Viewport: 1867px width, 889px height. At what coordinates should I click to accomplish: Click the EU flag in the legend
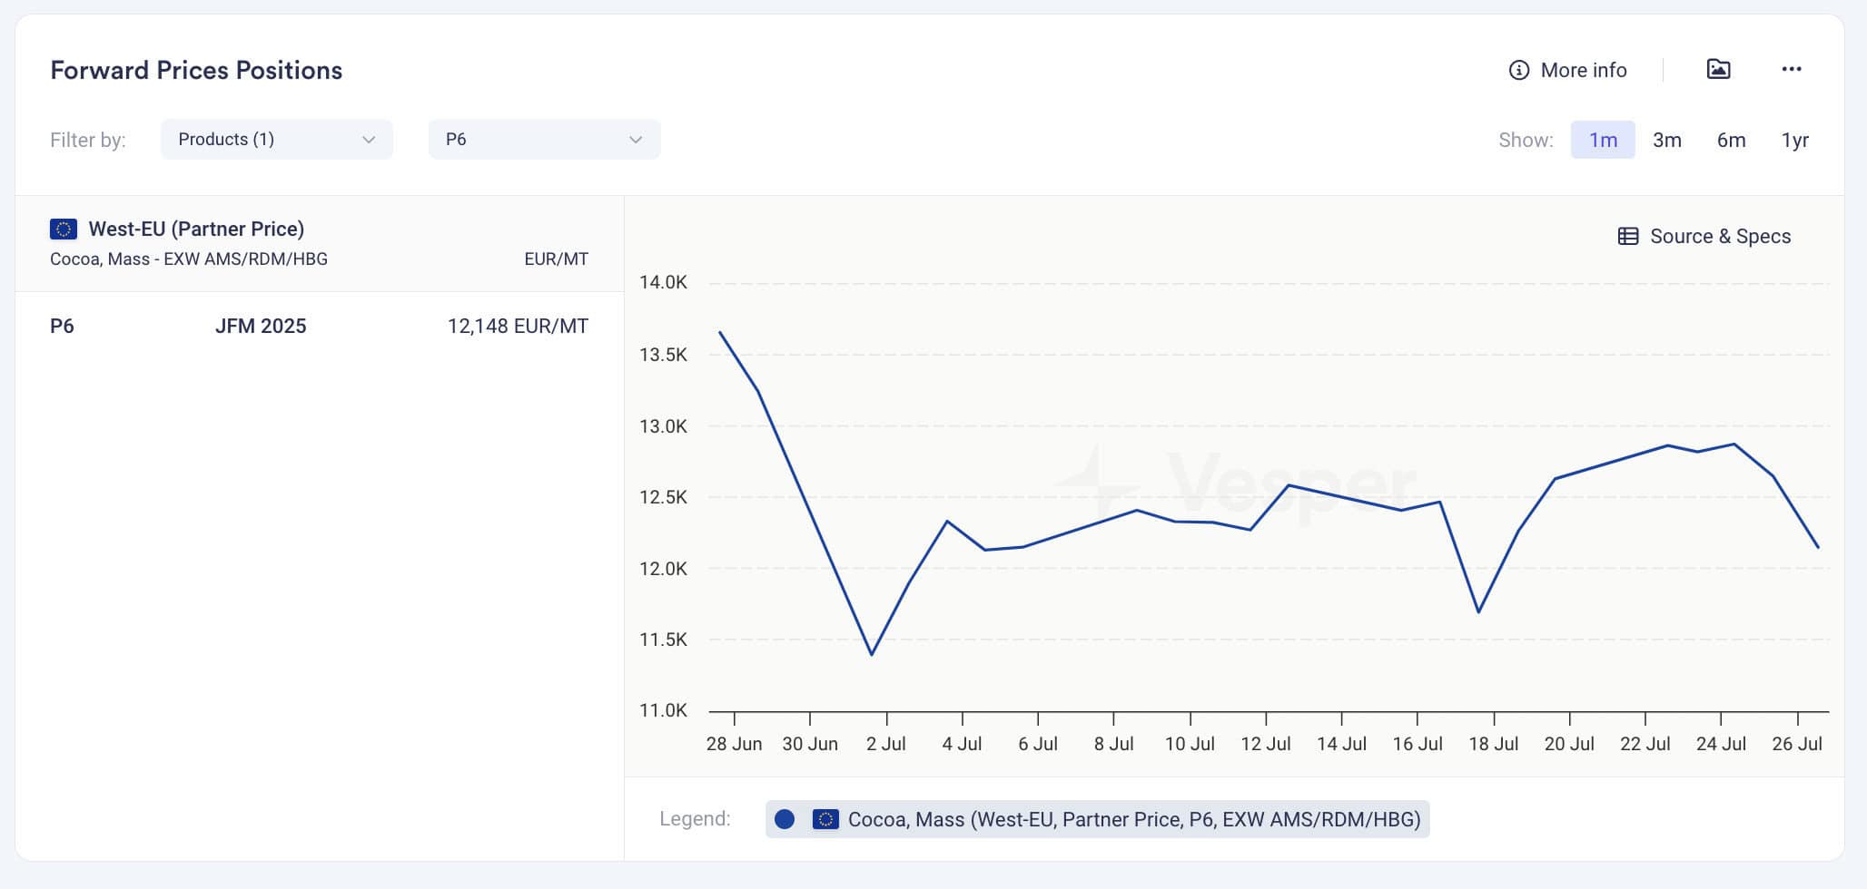pos(825,819)
